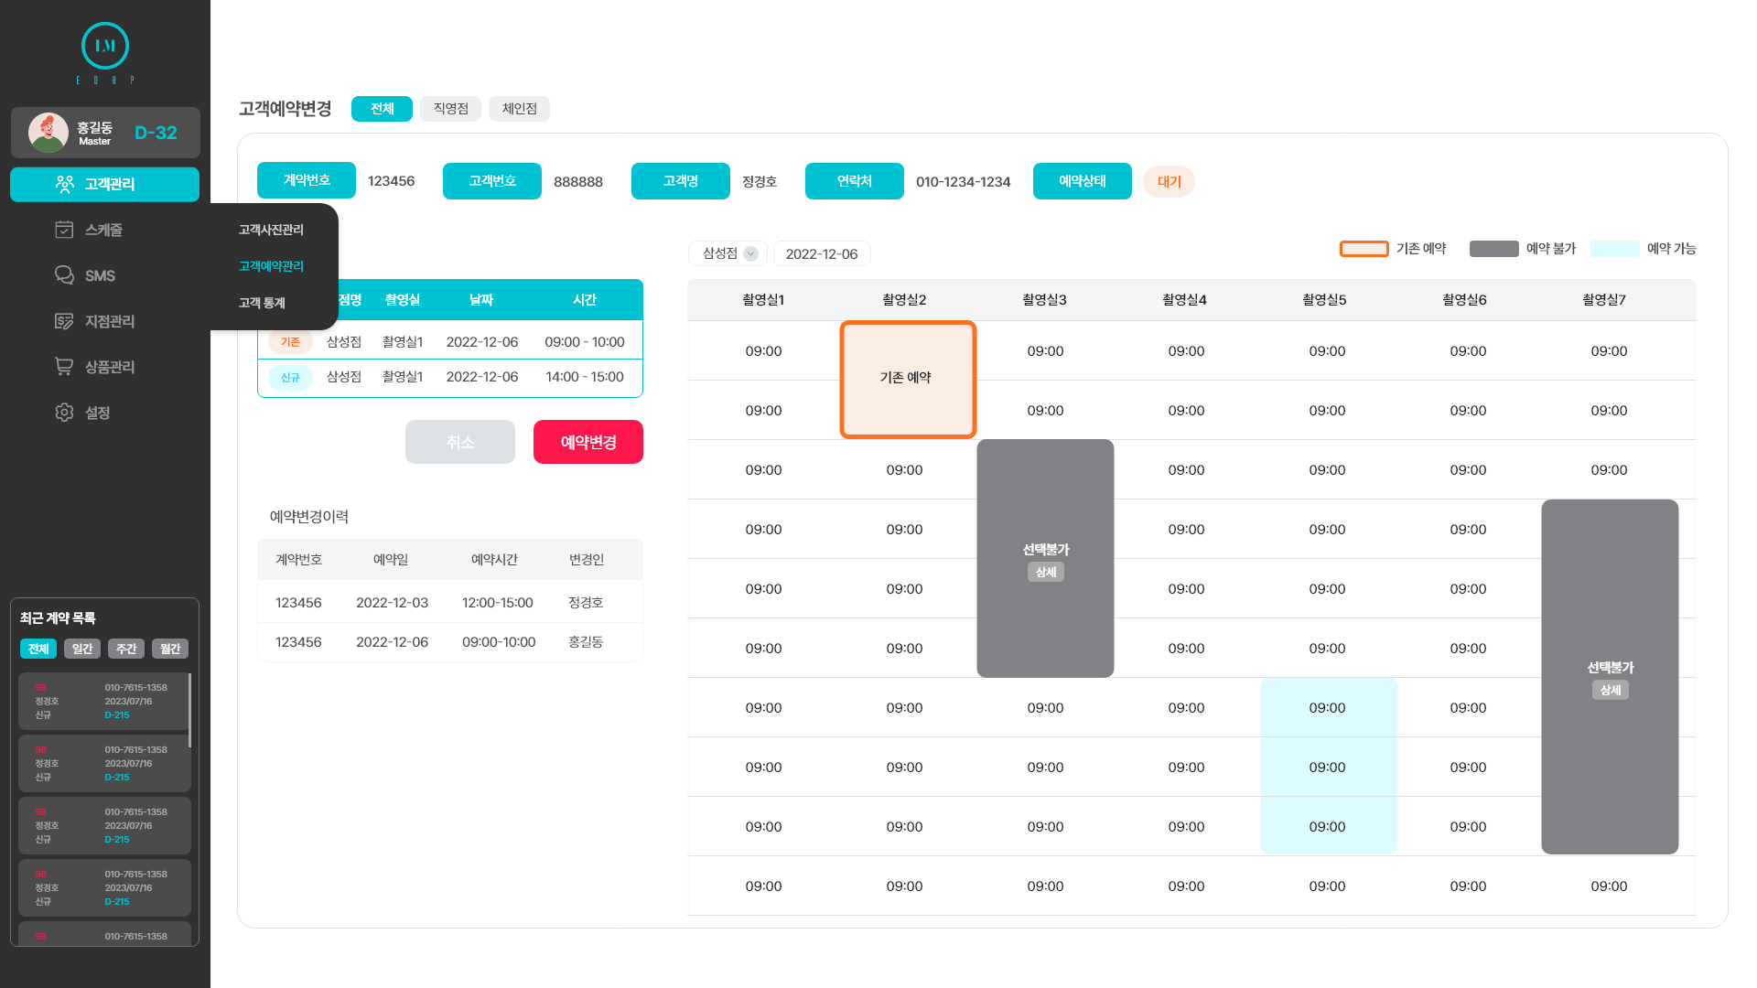
Task: Expand the 삼성점 branch dropdown arrow
Action: pyautogui.click(x=751, y=253)
